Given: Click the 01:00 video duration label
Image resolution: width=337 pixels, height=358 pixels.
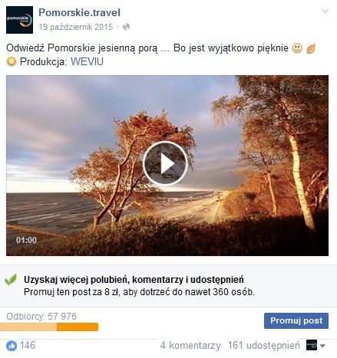Looking at the screenshot, I should [x=26, y=240].
